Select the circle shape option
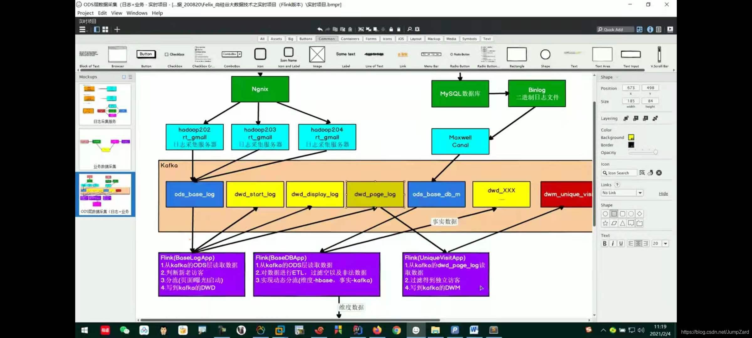This screenshot has height=338, width=752. pyautogui.click(x=605, y=214)
